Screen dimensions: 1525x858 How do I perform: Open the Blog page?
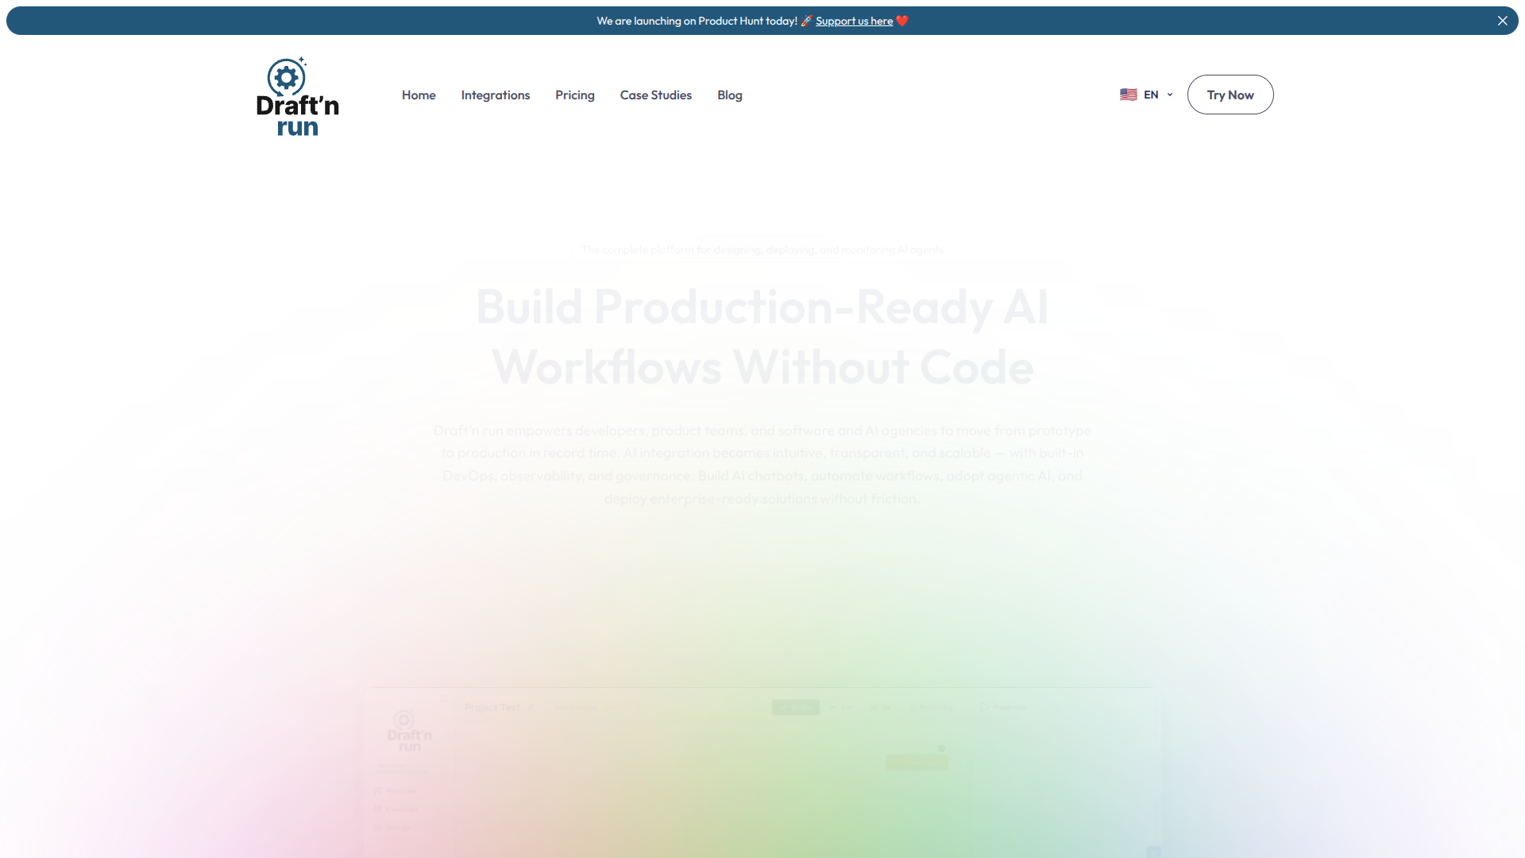point(729,95)
